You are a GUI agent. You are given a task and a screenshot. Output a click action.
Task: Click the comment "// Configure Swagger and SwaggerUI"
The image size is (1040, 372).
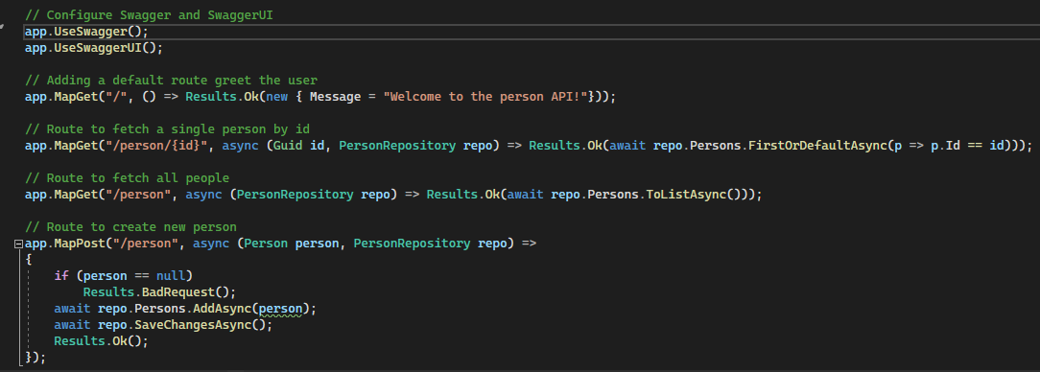(x=150, y=14)
